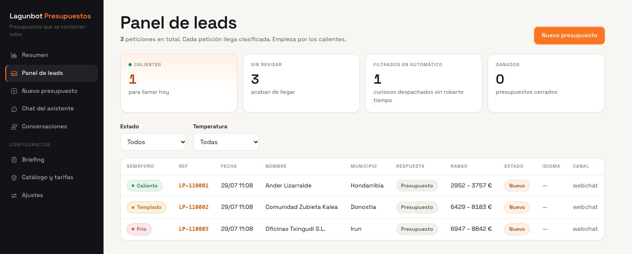Click the Estado column header in table
The width and height of the screenshot is (632, 254).
pos(514,166)
